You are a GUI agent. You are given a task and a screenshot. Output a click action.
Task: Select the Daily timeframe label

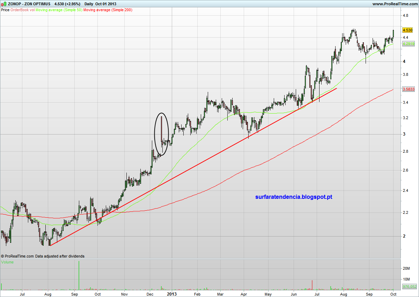[89, 4]
